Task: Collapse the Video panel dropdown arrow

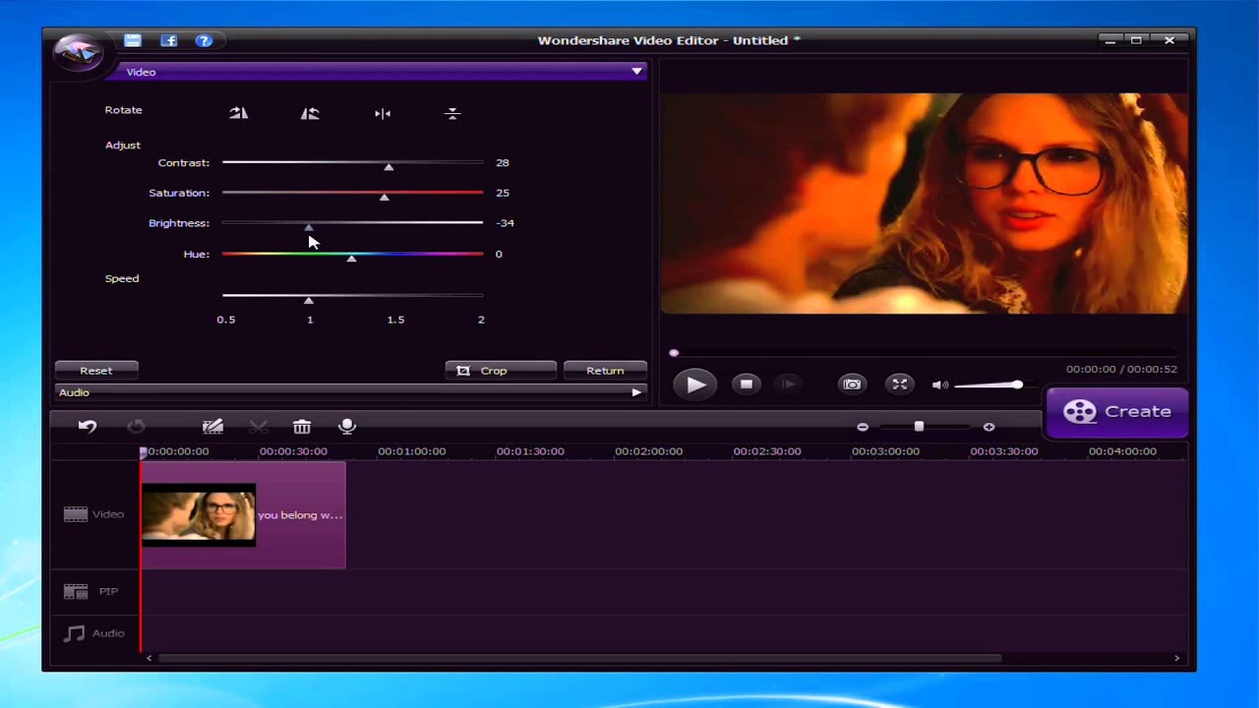Action: pos(637,71)
